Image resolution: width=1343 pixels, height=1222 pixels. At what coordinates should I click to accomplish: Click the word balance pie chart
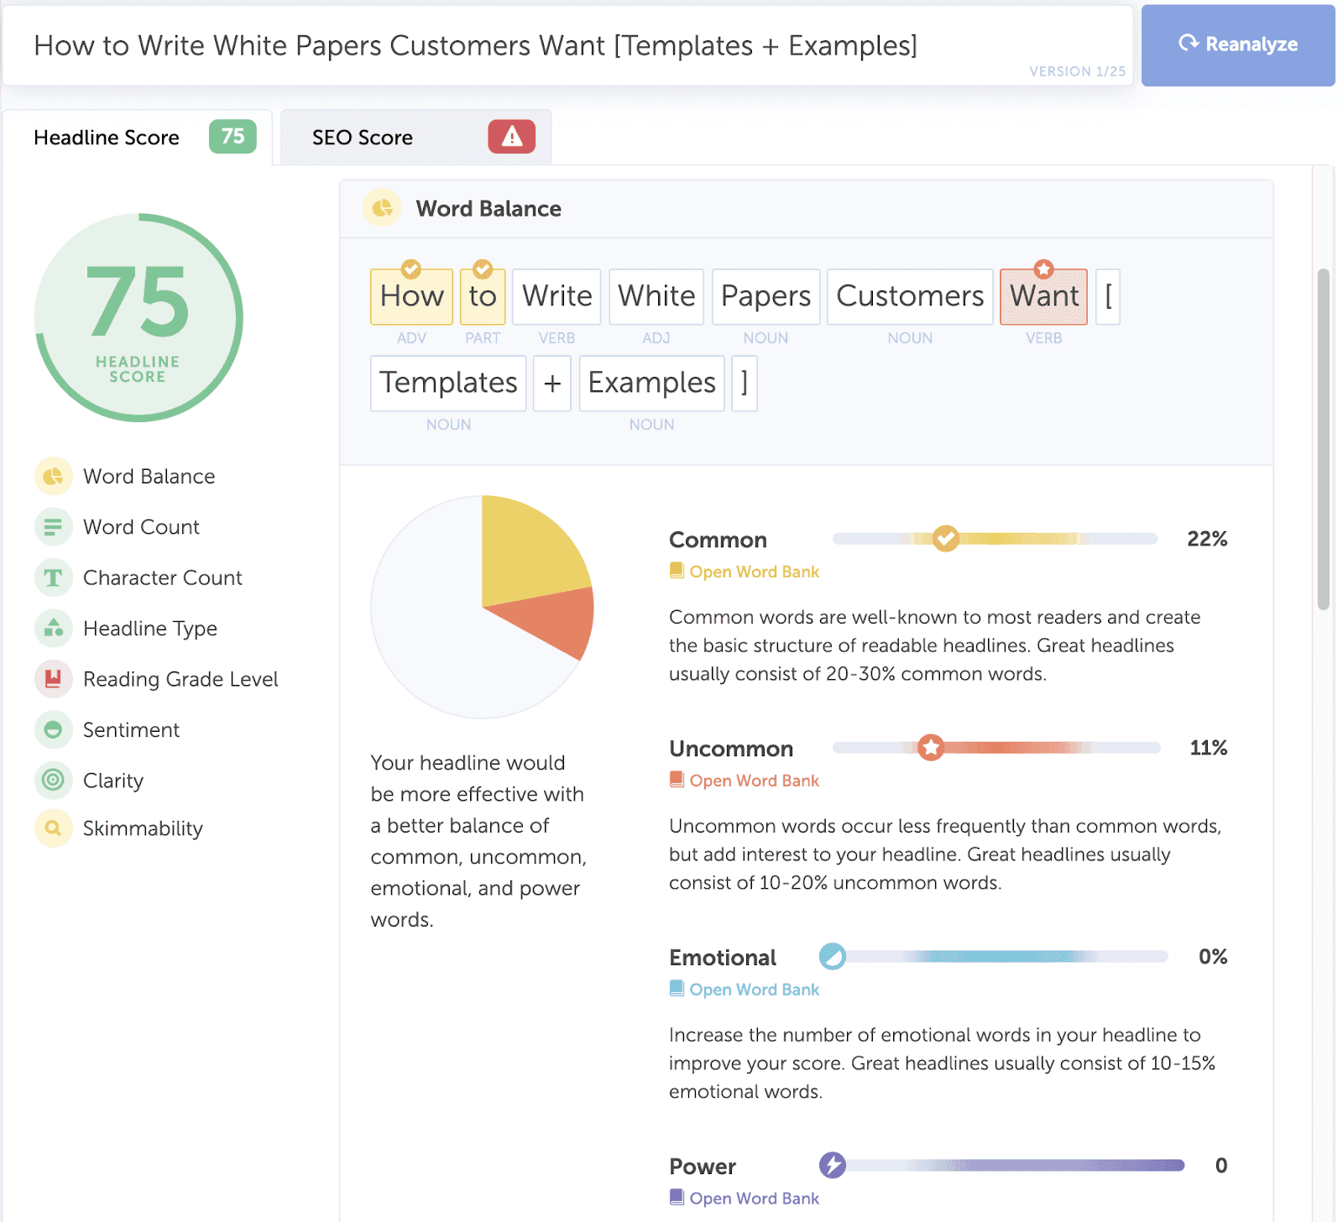click(x=482, y=607)
